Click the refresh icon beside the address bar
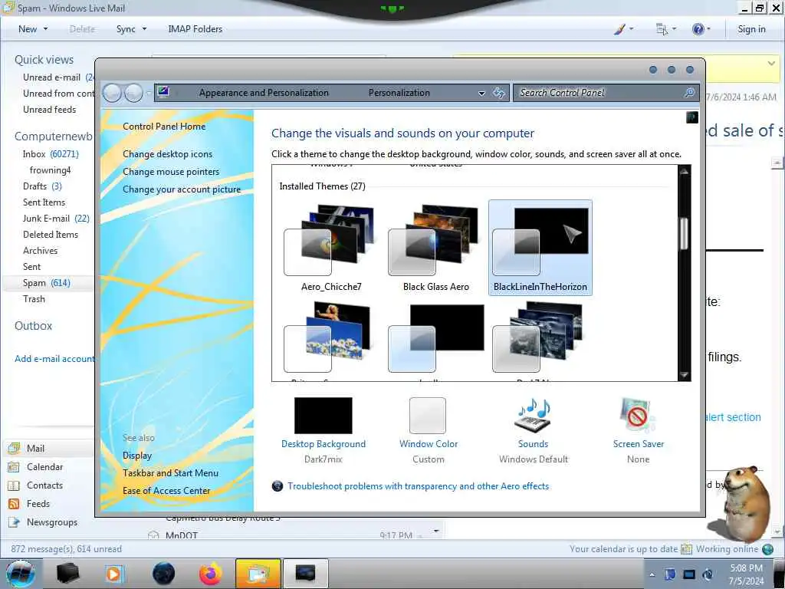The width and height of the screenshot is (785, 589). click(498, 93)
